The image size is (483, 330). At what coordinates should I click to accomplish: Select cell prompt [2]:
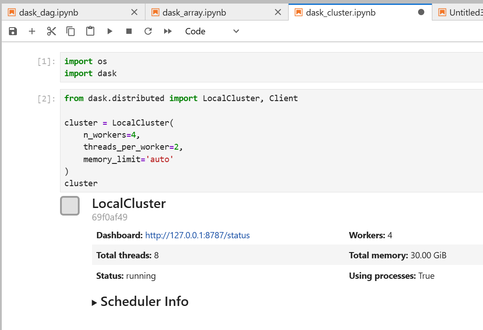(x=46, y=99)
